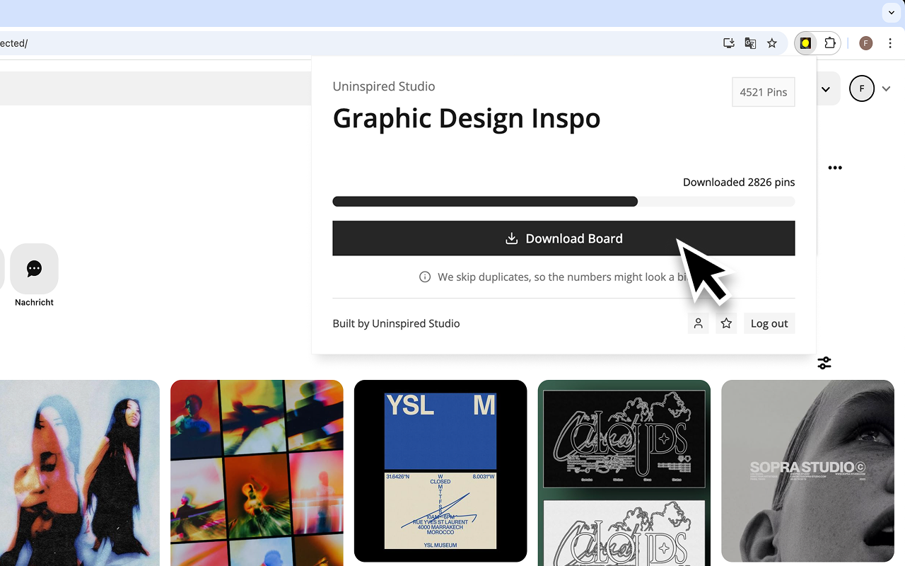This screenshot has height=566, width=905.
Task: Open the Pinterest downloader extension icon
Action: click(x=805, y=43)
